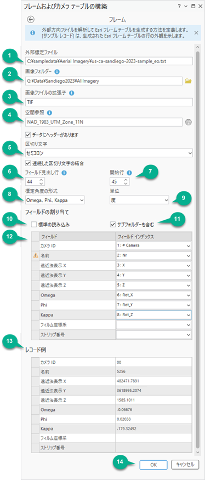Uncheck サブフォルダーも含む checkbox

tap(112, 225)
